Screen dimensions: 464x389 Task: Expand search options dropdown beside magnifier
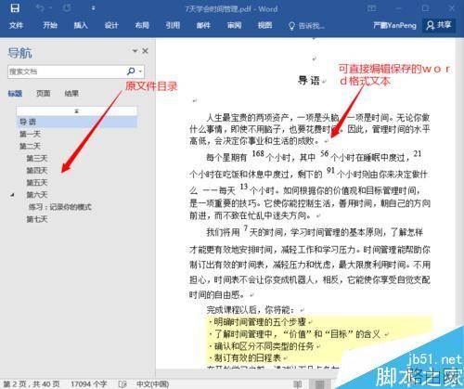[x=140, y=71]
